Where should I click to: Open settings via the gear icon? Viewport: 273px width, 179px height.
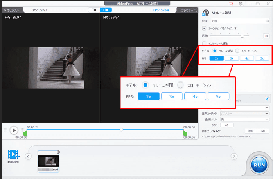241,4
